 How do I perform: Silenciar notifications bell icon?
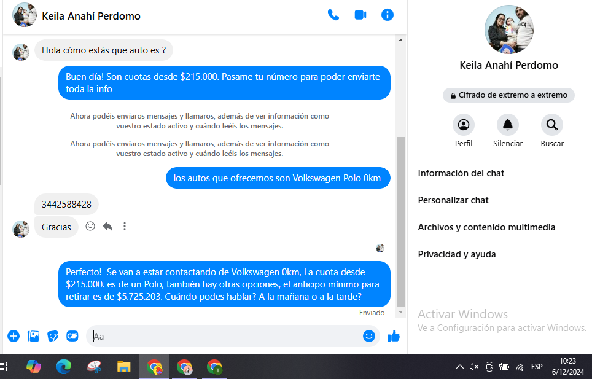tap(508, 125)
